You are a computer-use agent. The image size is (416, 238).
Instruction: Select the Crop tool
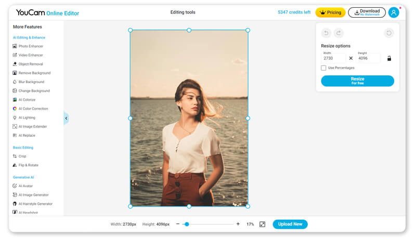[x=19, y=156]
